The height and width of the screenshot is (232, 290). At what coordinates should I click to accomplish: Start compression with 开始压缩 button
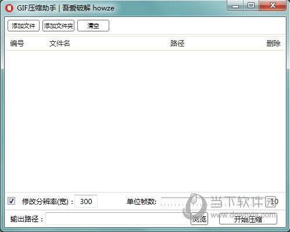pyautogui.click(x=248, y=219)
